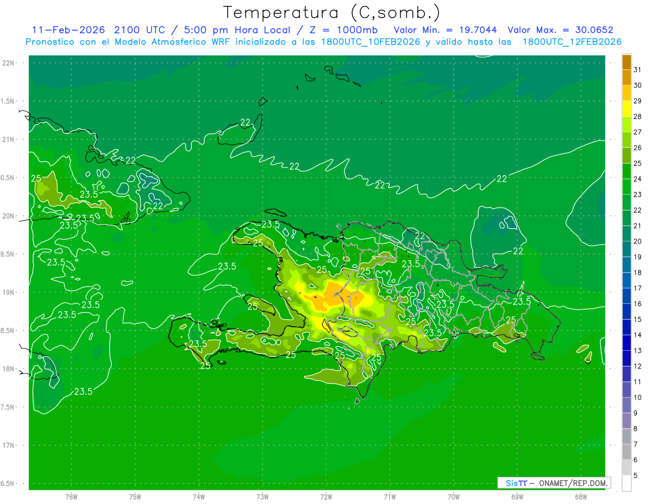Click the '22N' latitude axis label
This screenshot has height=504, width=652.
(9, 63)
